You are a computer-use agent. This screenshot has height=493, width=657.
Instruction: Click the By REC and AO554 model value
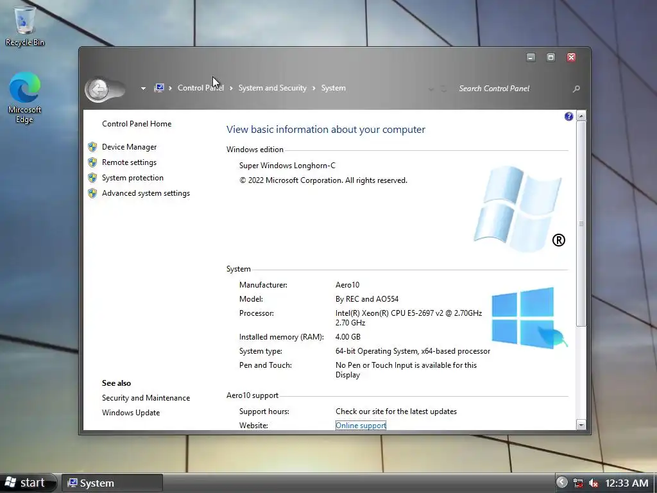[x=366, y=299]
